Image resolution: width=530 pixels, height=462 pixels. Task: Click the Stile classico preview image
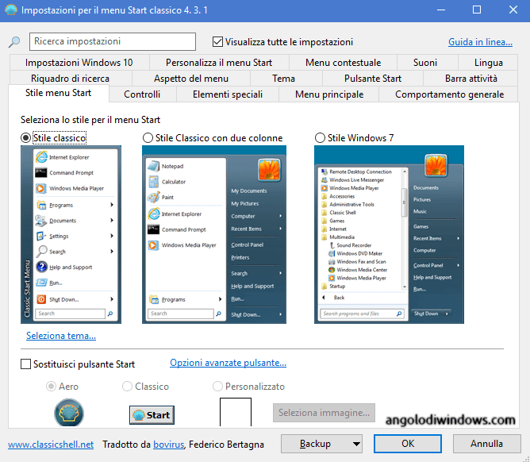pos(71,234)
